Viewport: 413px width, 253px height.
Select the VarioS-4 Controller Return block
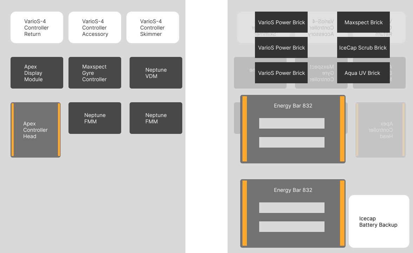(37, 27)
